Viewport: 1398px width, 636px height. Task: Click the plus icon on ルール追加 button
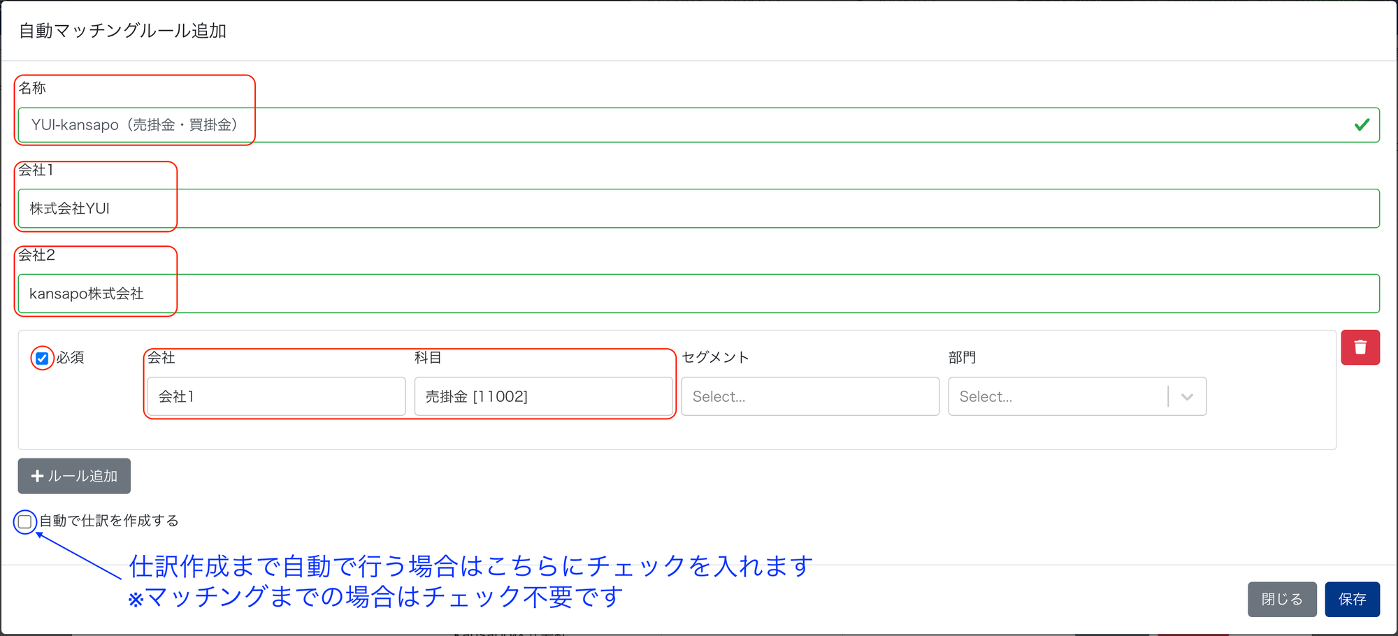[38, 476]
